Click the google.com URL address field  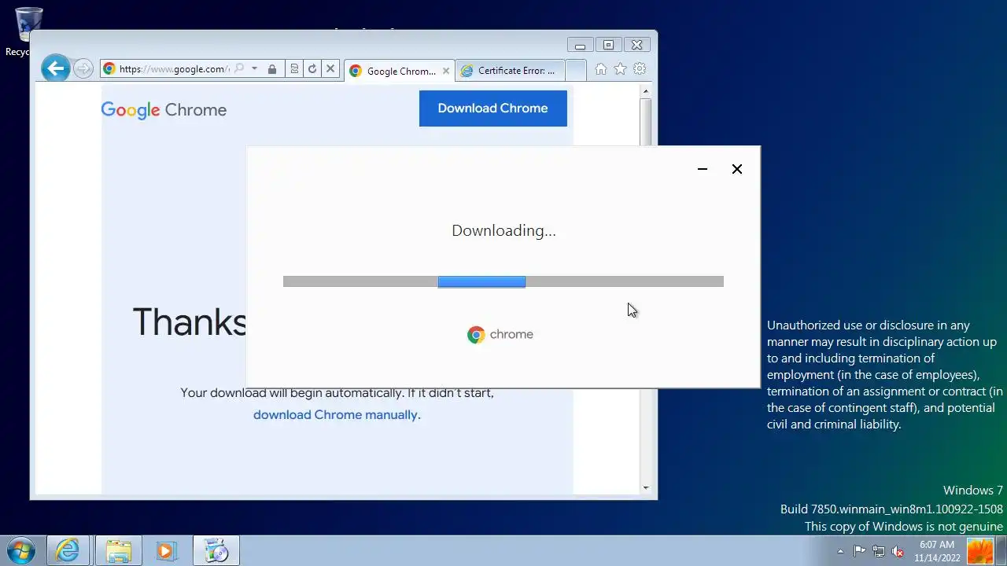click(x=174, y=69)
